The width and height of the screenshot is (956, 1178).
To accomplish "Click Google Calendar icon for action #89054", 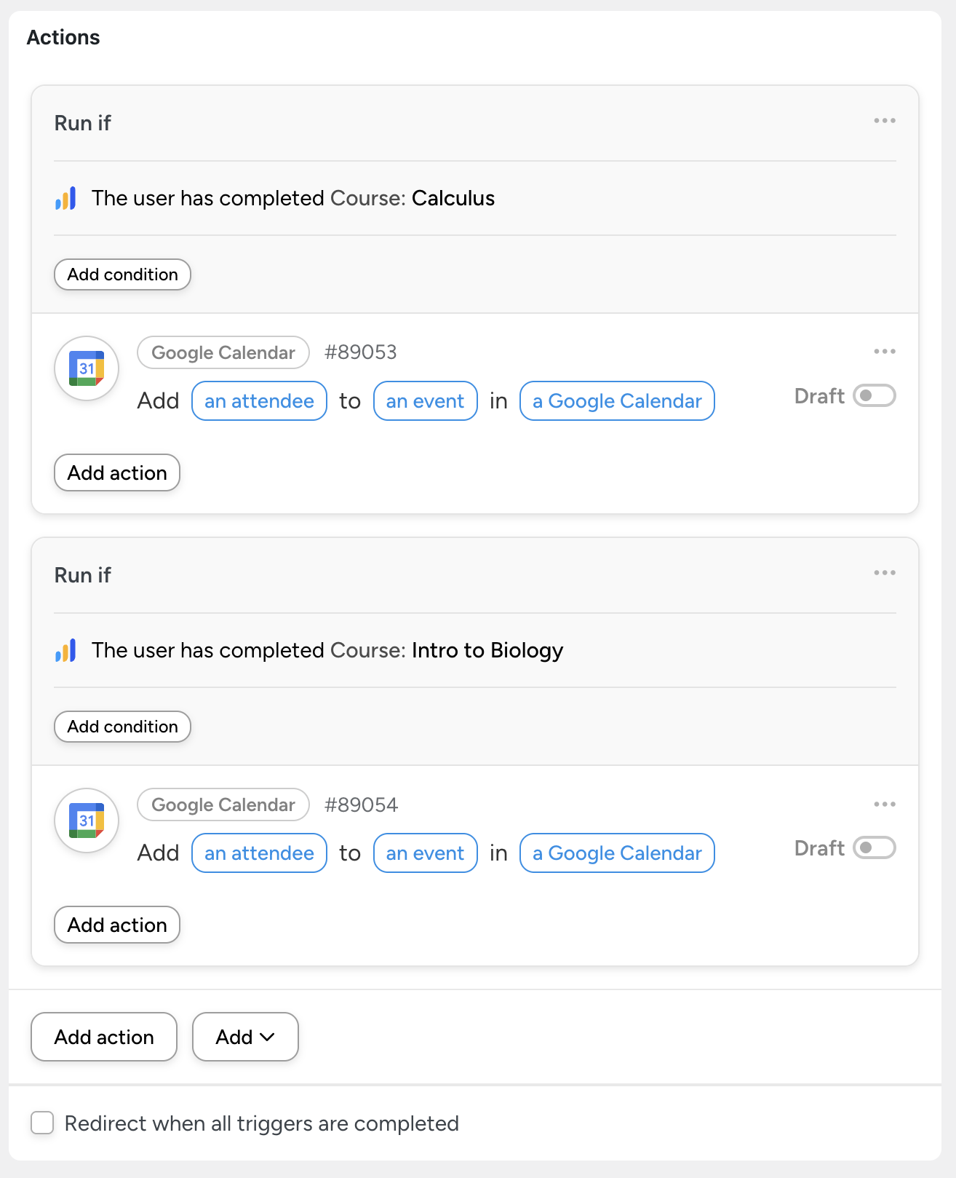I will [x=87, y=821].
